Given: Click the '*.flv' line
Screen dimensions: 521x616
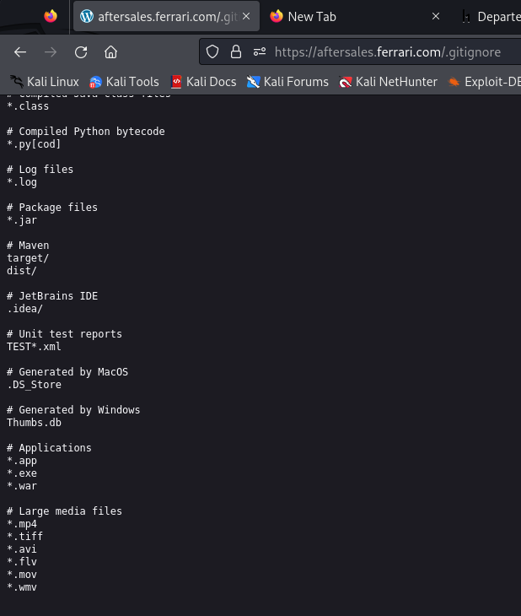Looking at the screenshot, I should coord(22,562).
